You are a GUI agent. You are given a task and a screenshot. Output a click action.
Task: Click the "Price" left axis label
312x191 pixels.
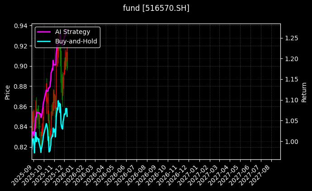pyautogui.click(x=7, y=92)
